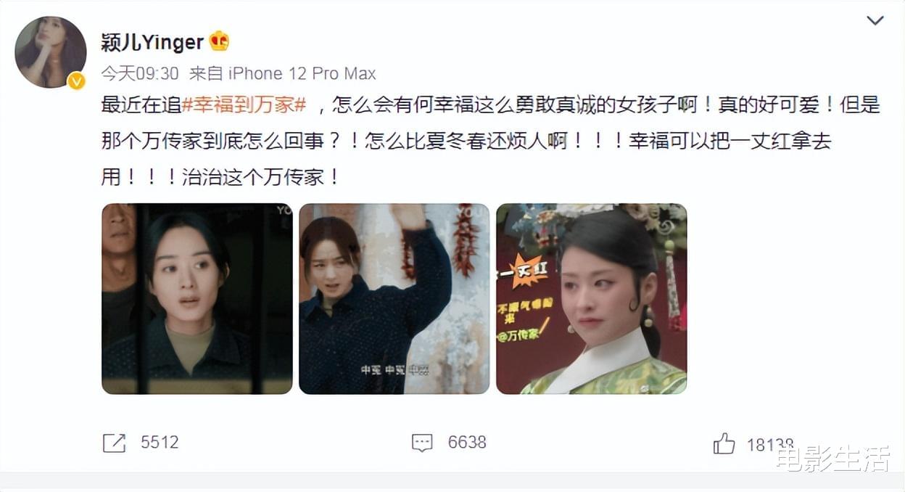Click the repost share icon

[x=114, y=442]
